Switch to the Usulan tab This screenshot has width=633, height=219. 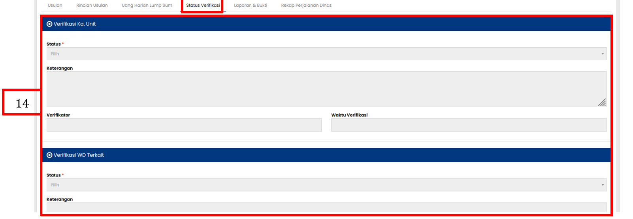[55, 6]
